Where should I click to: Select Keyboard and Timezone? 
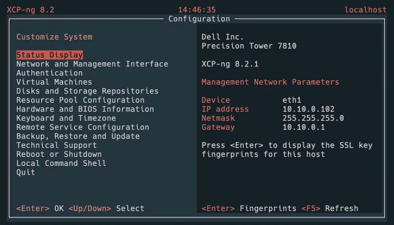(x=66, y=118)
